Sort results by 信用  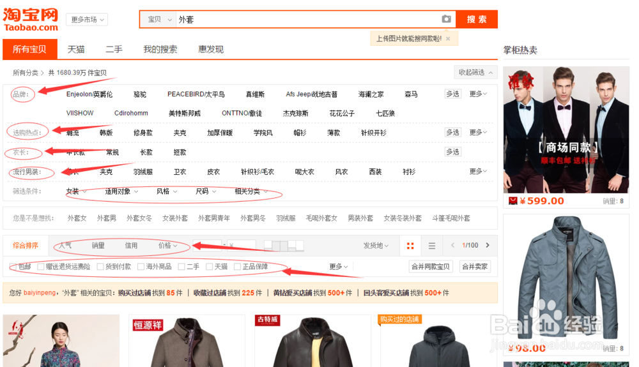(x=131, y=245)
